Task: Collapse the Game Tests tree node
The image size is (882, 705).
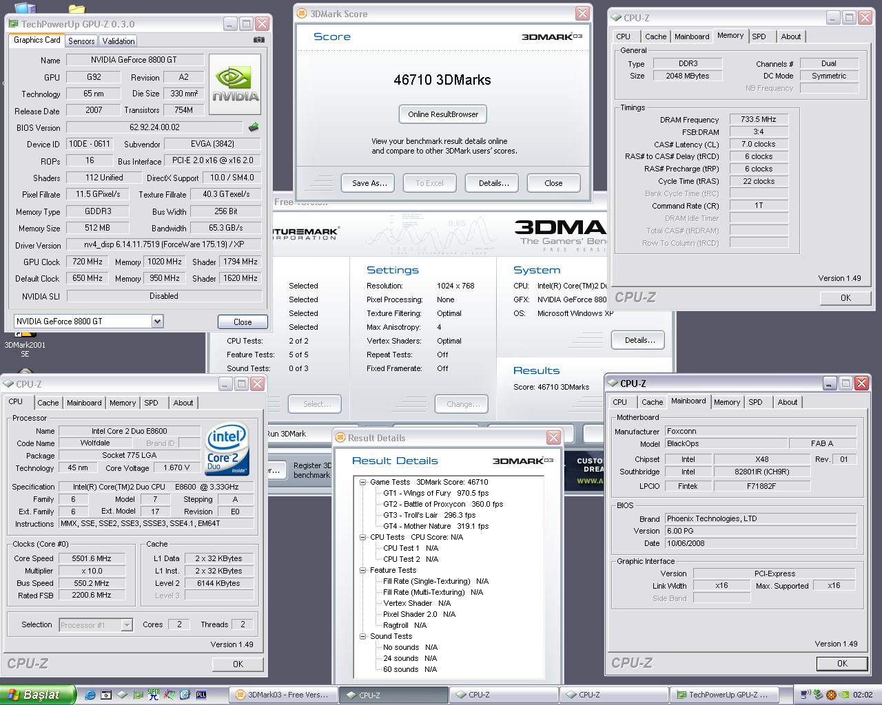Action: (362, 482)
